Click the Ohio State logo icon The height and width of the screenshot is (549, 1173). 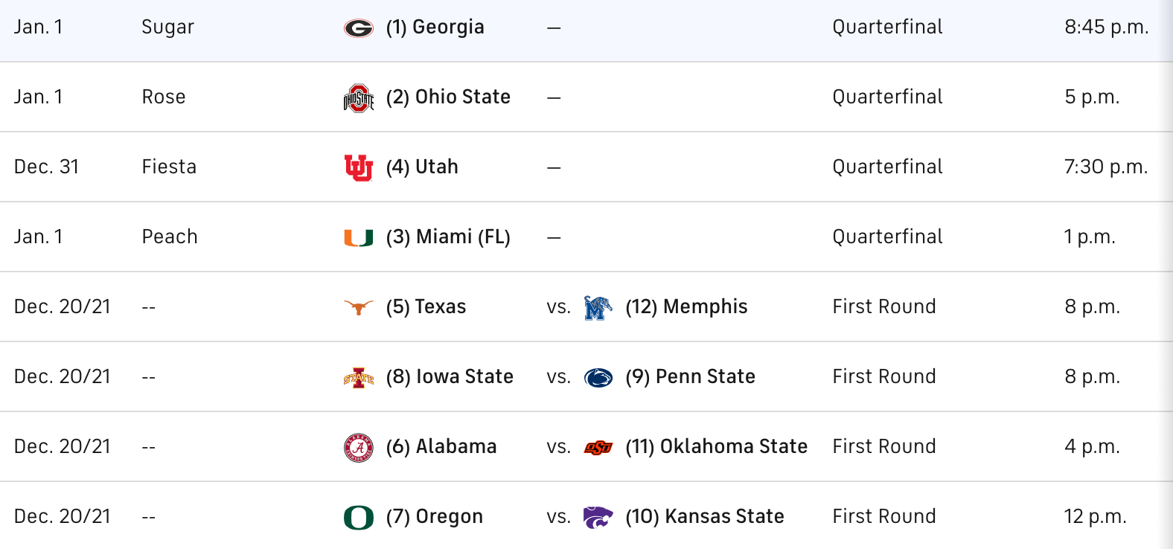pos(358,98)
